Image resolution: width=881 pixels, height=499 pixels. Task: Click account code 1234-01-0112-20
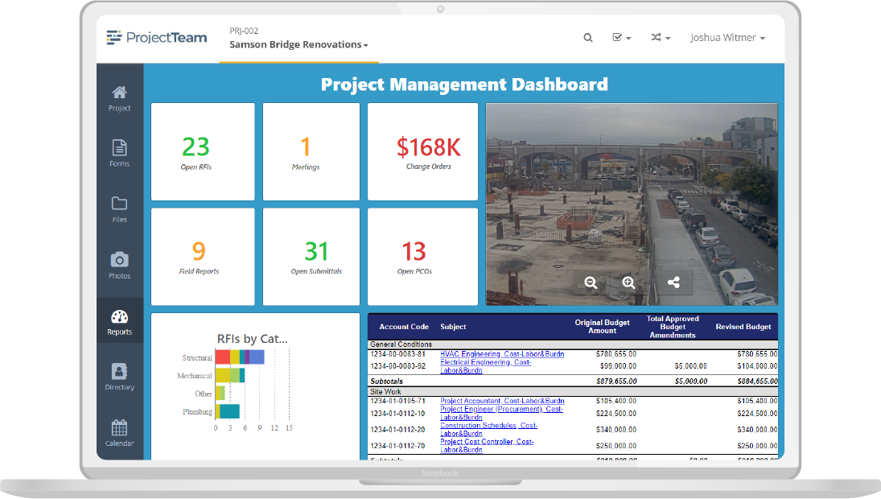[x=397, y=429]
